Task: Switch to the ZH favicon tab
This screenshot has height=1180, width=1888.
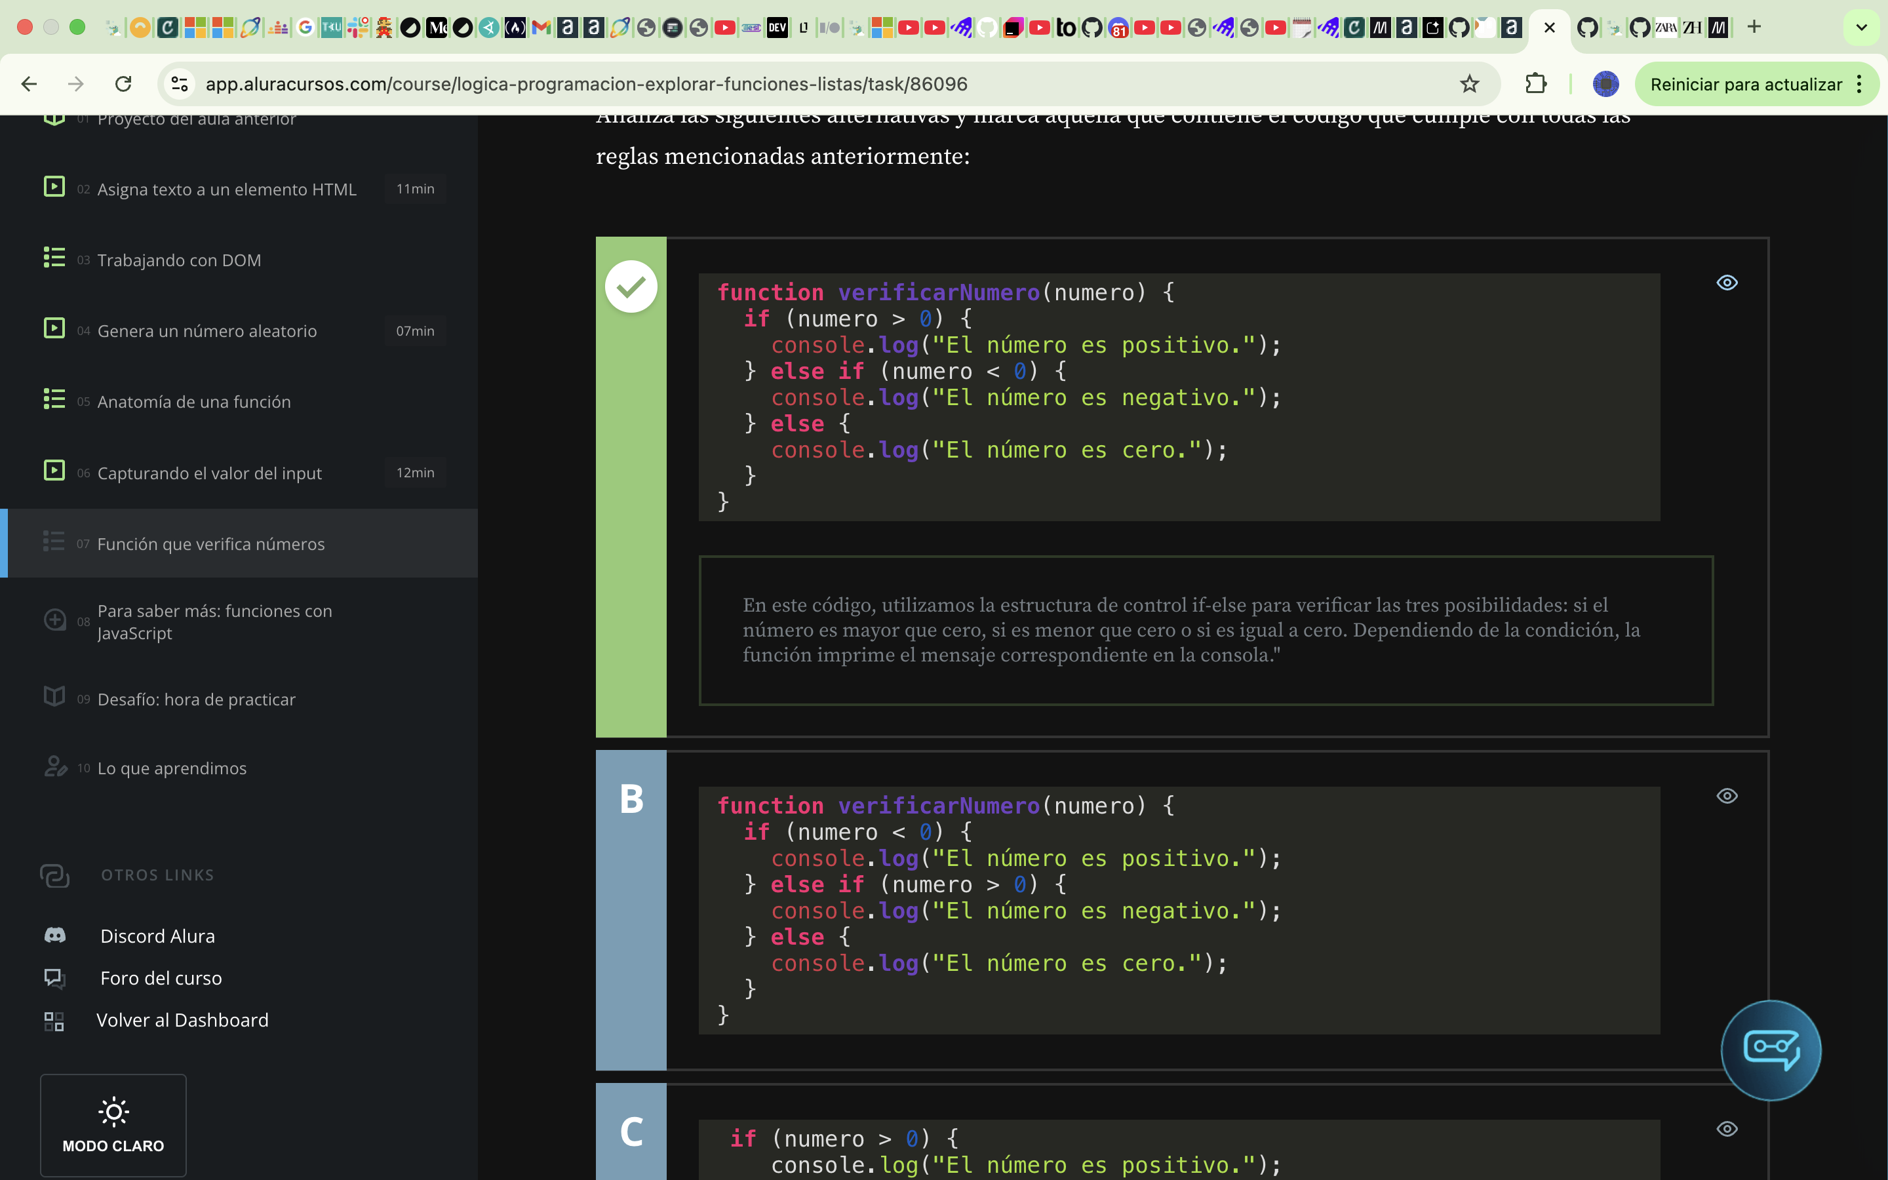Action: (1692, 28)
